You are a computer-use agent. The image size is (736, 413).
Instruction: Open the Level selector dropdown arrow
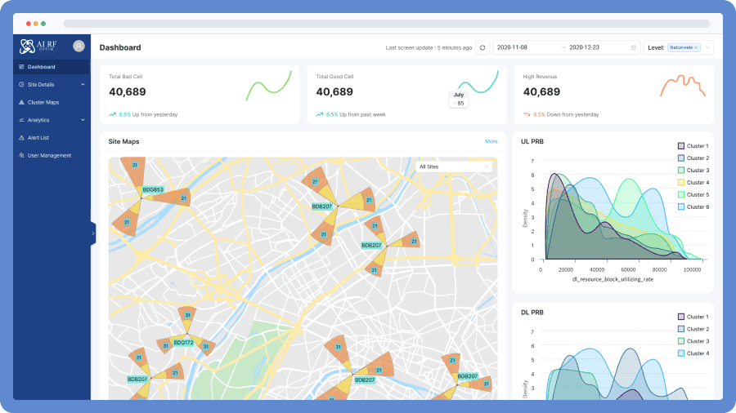pos(707,48)
